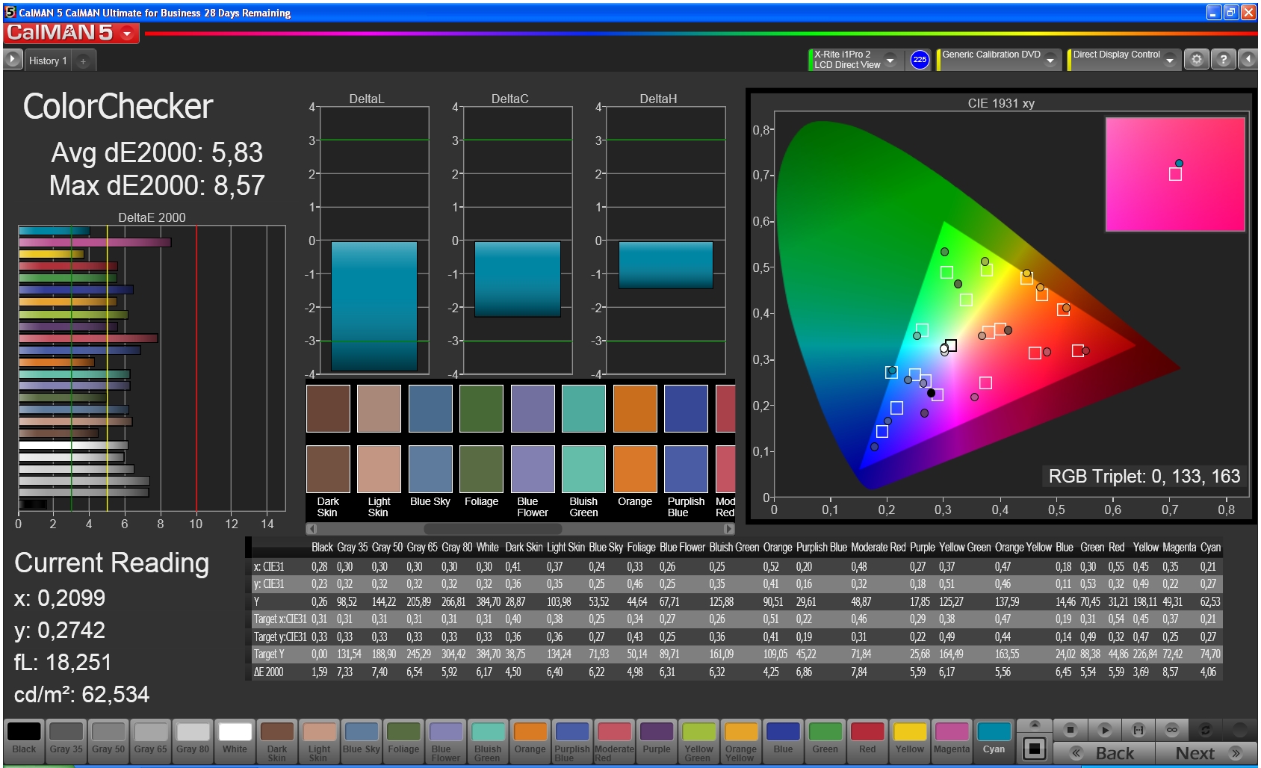The width and height of the screenshot is (1261, 768).
Task: Expand the Direct Display Control dropdown
Action: [x=1170, y=60]
